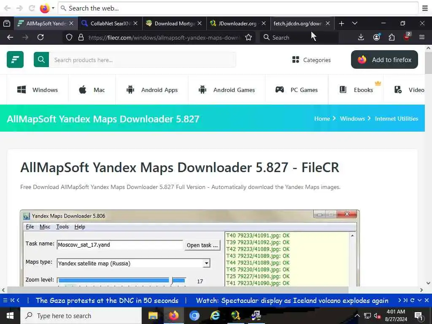This screenshot has width=432, height=324.
Task: Open the Android Games category
Action: (x=227, y=90)
